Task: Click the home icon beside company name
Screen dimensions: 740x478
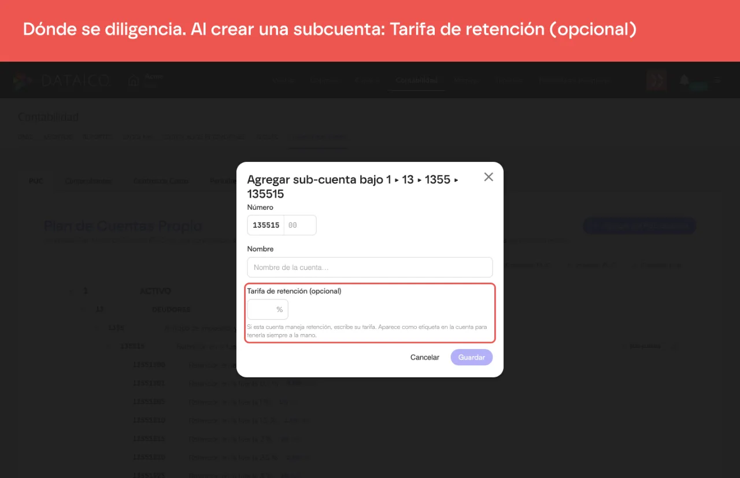Action: tap(134, 81)
